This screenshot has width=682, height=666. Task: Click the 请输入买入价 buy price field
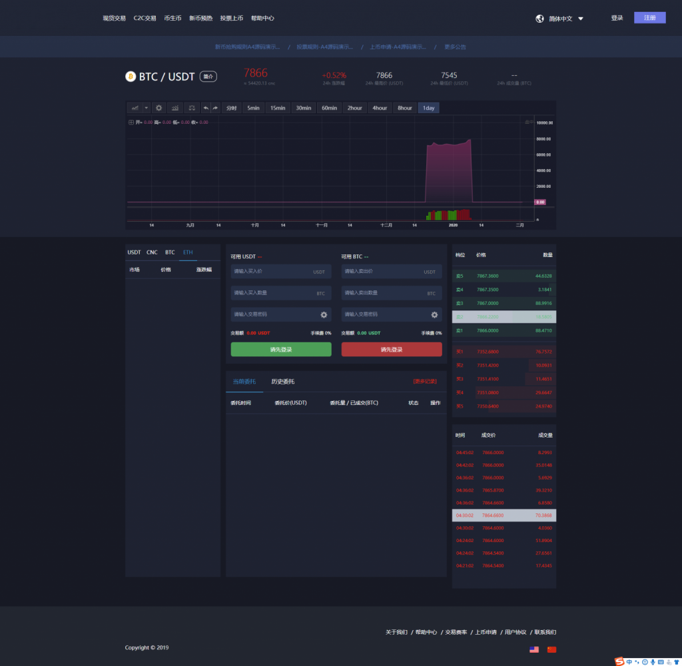point(272,272)
